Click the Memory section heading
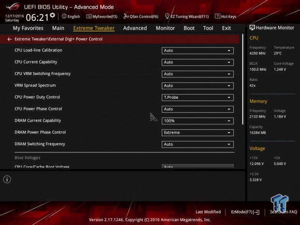 point(258,101)
